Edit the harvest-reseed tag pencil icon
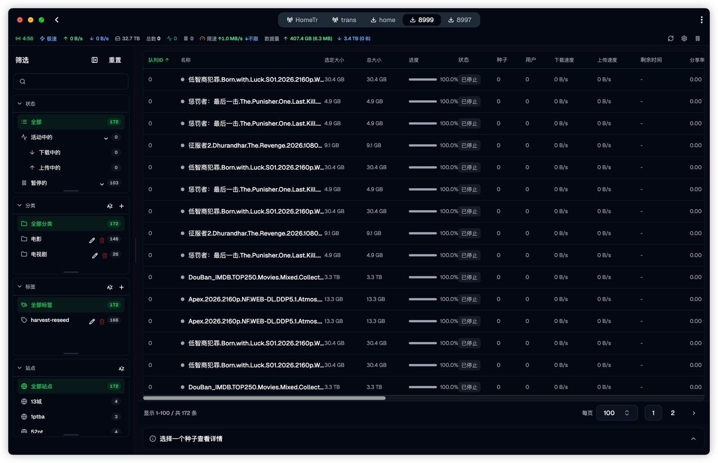718x463 pixels. pos(92,321)
